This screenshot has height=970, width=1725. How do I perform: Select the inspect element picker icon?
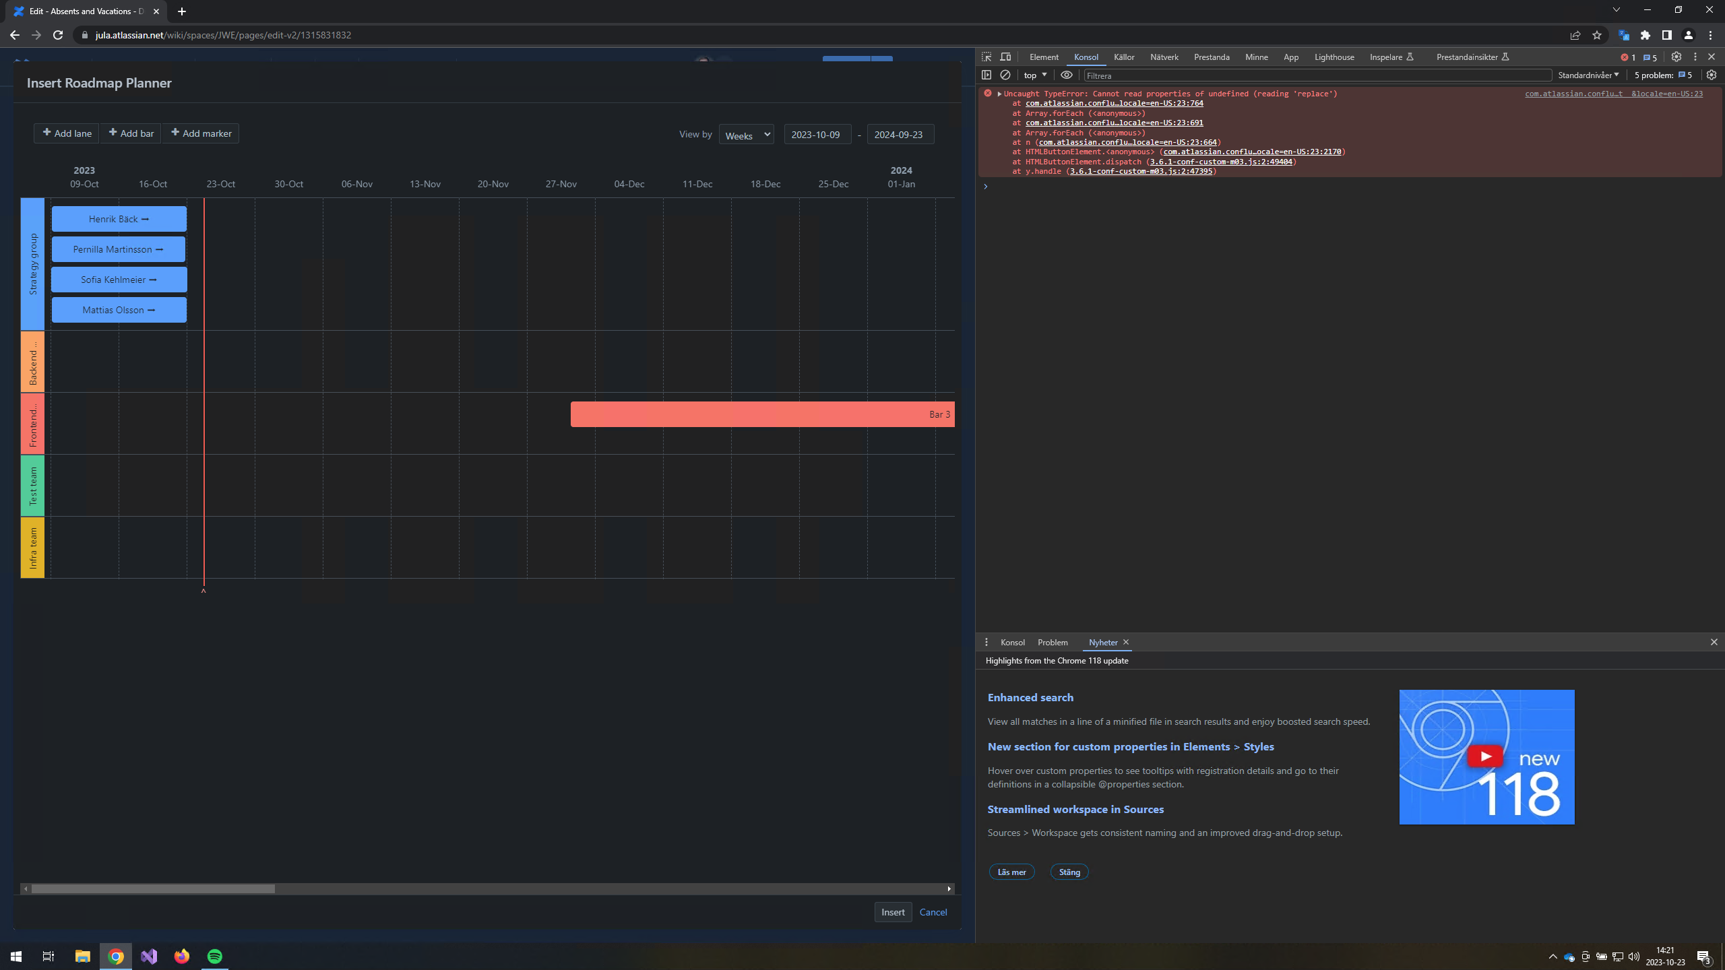coord(986,57)
